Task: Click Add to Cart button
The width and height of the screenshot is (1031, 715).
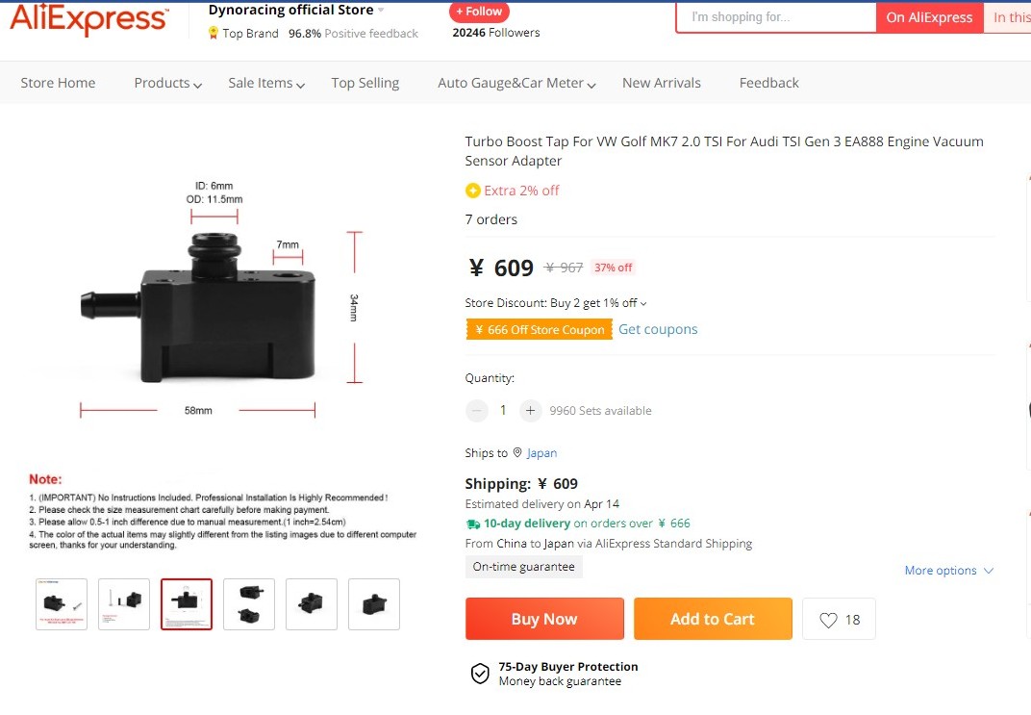Action: (x=713, y=619)
